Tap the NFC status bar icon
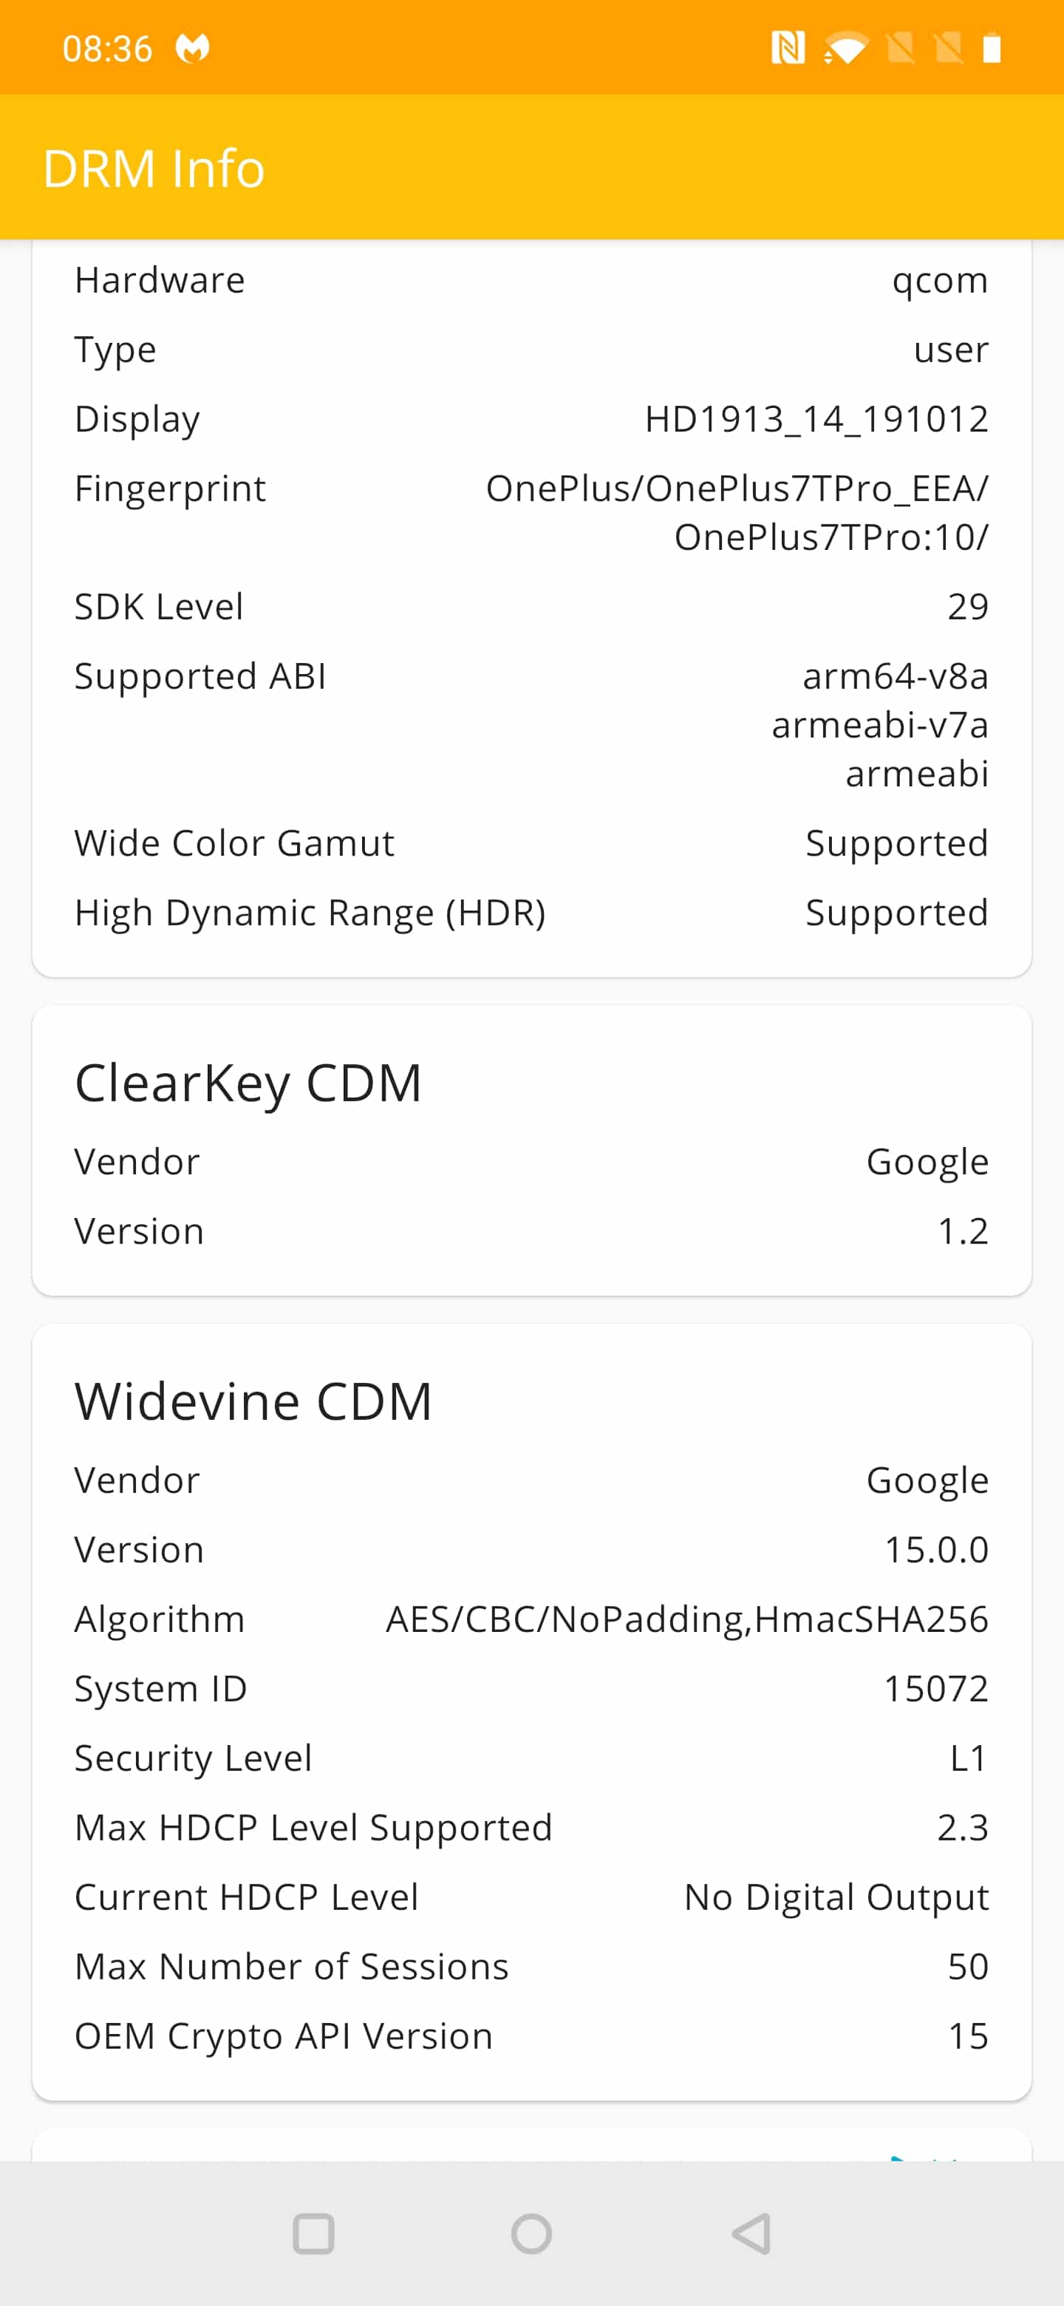1064x2306 pixels. (x=788, y=47)
